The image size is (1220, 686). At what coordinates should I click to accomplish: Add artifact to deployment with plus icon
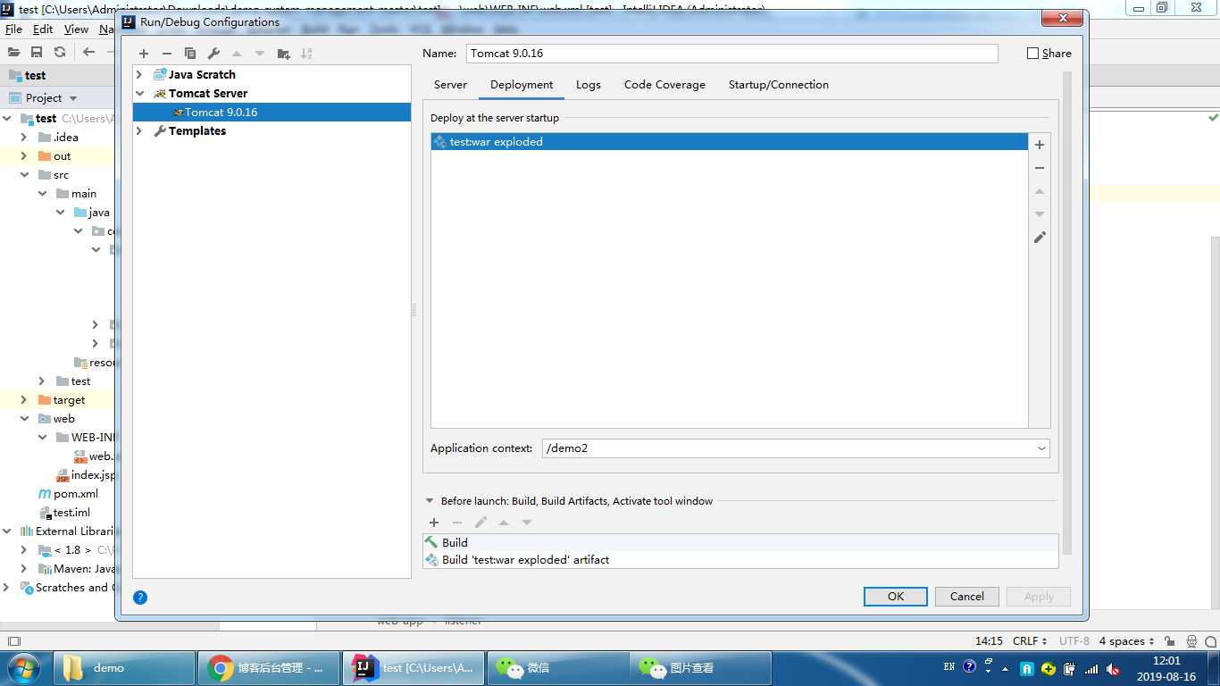pyautogui.click(x=1040, y=145)
